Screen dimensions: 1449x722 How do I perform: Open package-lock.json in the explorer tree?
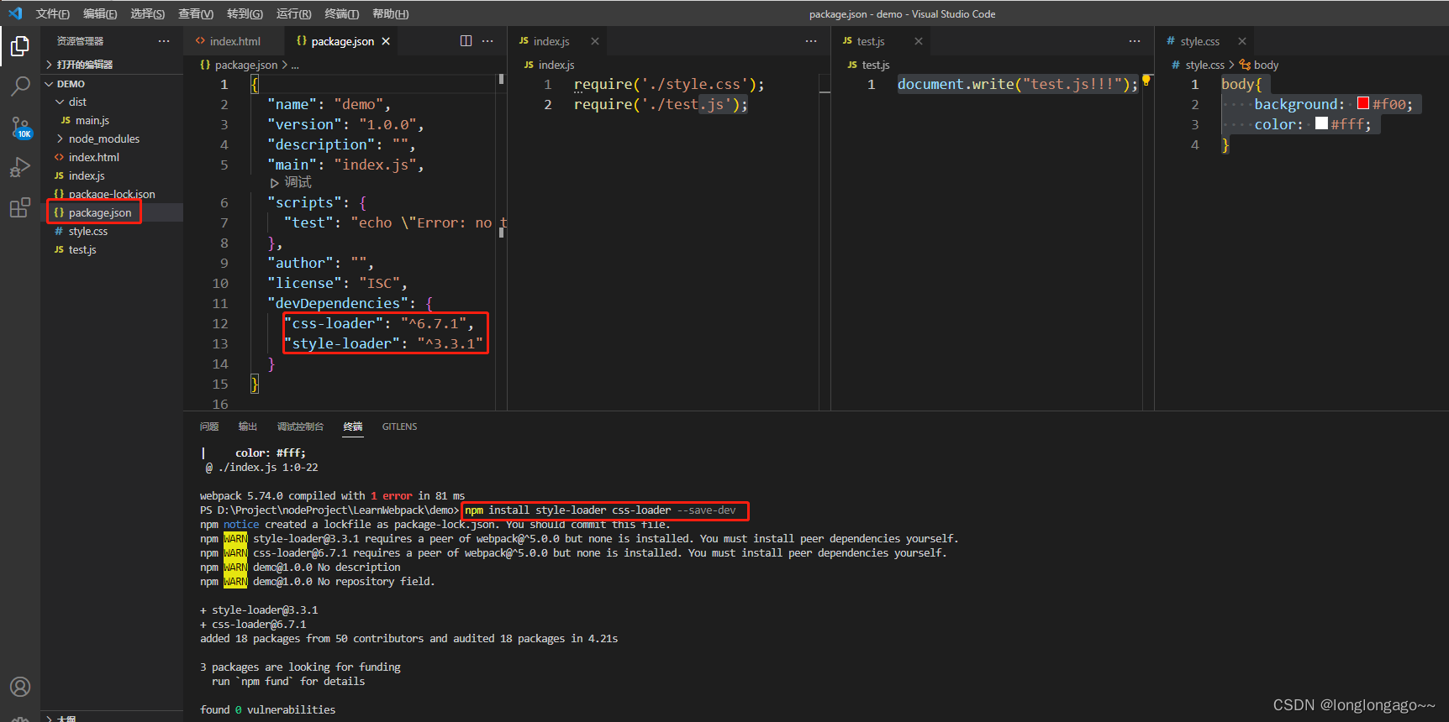pyautogui.click(x=112, y=194)
